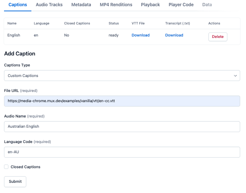Enable the Closed Captions checkbox
Screen dimensions: 246x193
click(6, 167)
